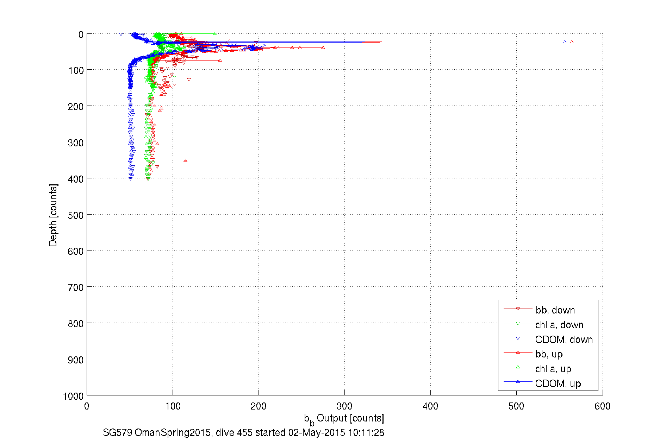
Task: Click the blue CDOM outlier marker near 555 counts
Action: coord(565,42)
